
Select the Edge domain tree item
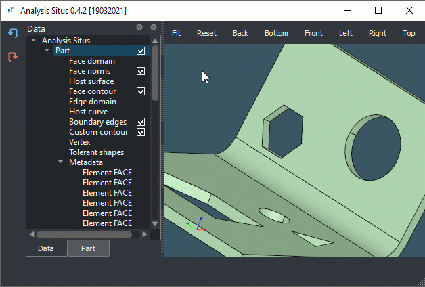[93, 102]
